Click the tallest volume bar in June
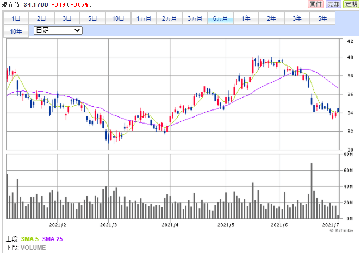 [312, 190]
